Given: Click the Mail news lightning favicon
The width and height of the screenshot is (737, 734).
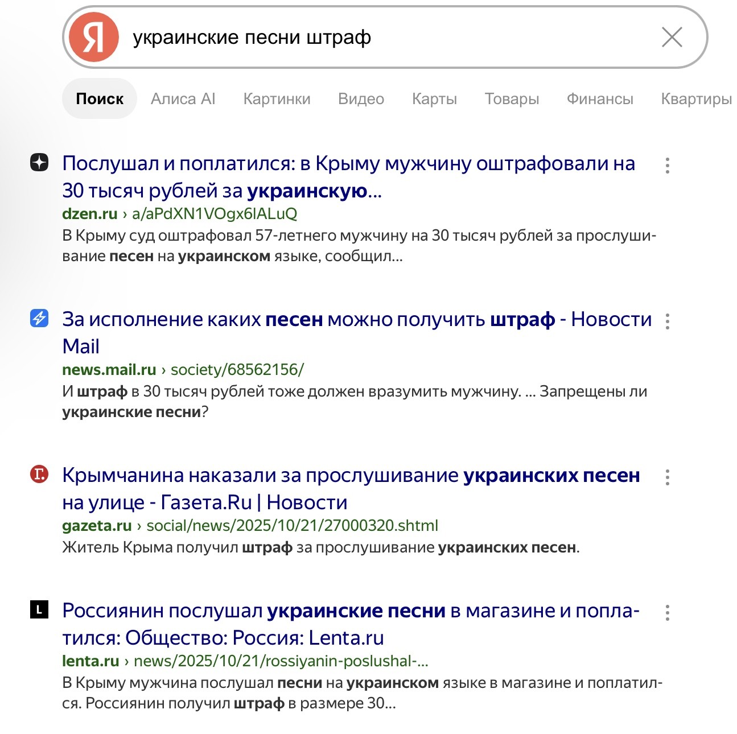Looking at the screenshot, I should [39, 318].
